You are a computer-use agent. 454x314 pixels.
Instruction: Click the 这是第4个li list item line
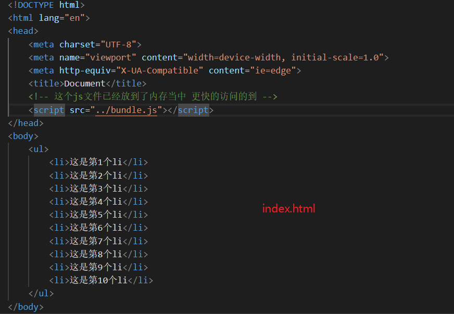(x=98, y=202)
